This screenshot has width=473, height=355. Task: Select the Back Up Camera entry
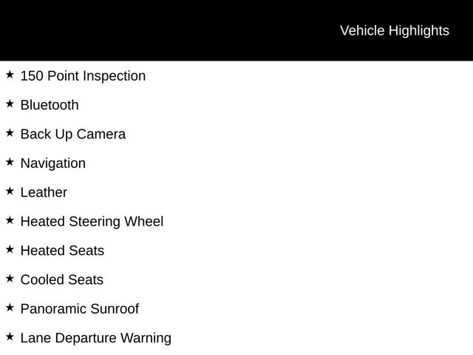tap(73, 134)
